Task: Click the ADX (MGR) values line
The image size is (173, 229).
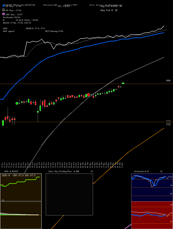Action: coord(24,28)
